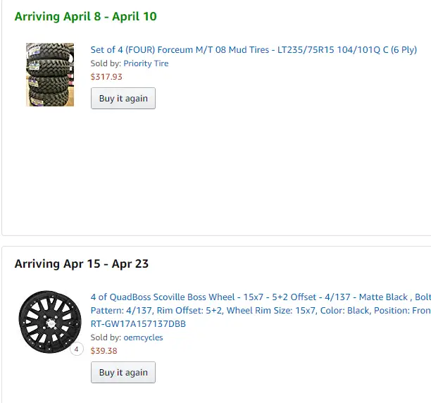
Task: Open the QuadBoss black wheel product image
Action: click(x=50, y=322)
